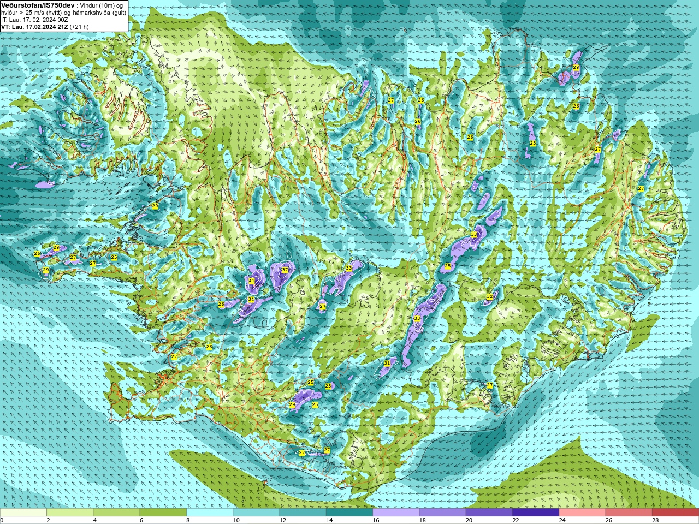Screen dimensions: 699x524
Task: Select the yellow gust label reading 37
Action: pyautogui.click(x=285, y=270)
